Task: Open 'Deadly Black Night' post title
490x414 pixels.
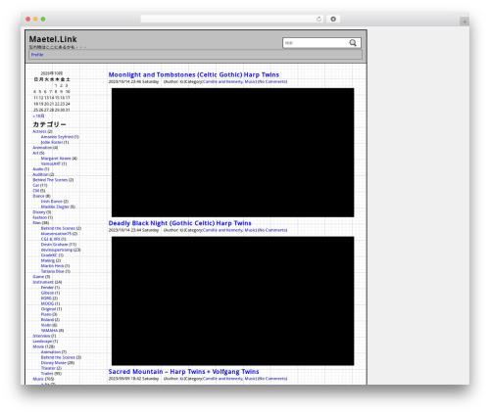Action: point(180,223)
